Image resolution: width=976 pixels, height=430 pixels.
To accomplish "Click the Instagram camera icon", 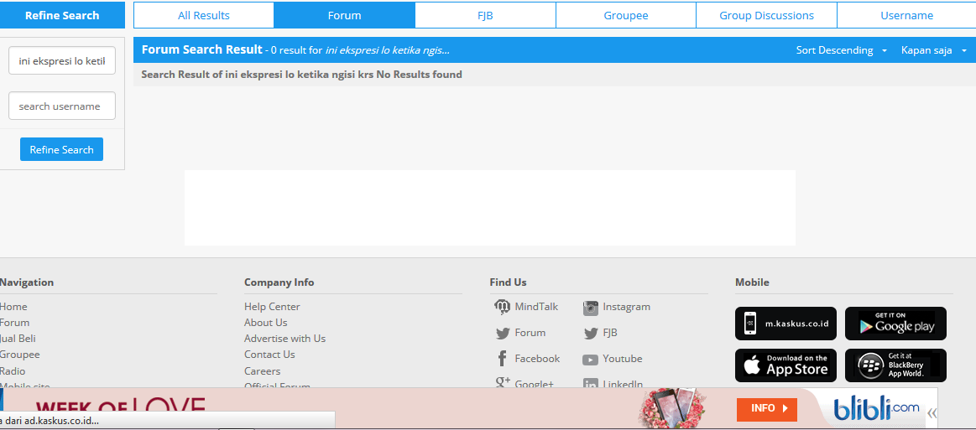I will click(591, 308).
